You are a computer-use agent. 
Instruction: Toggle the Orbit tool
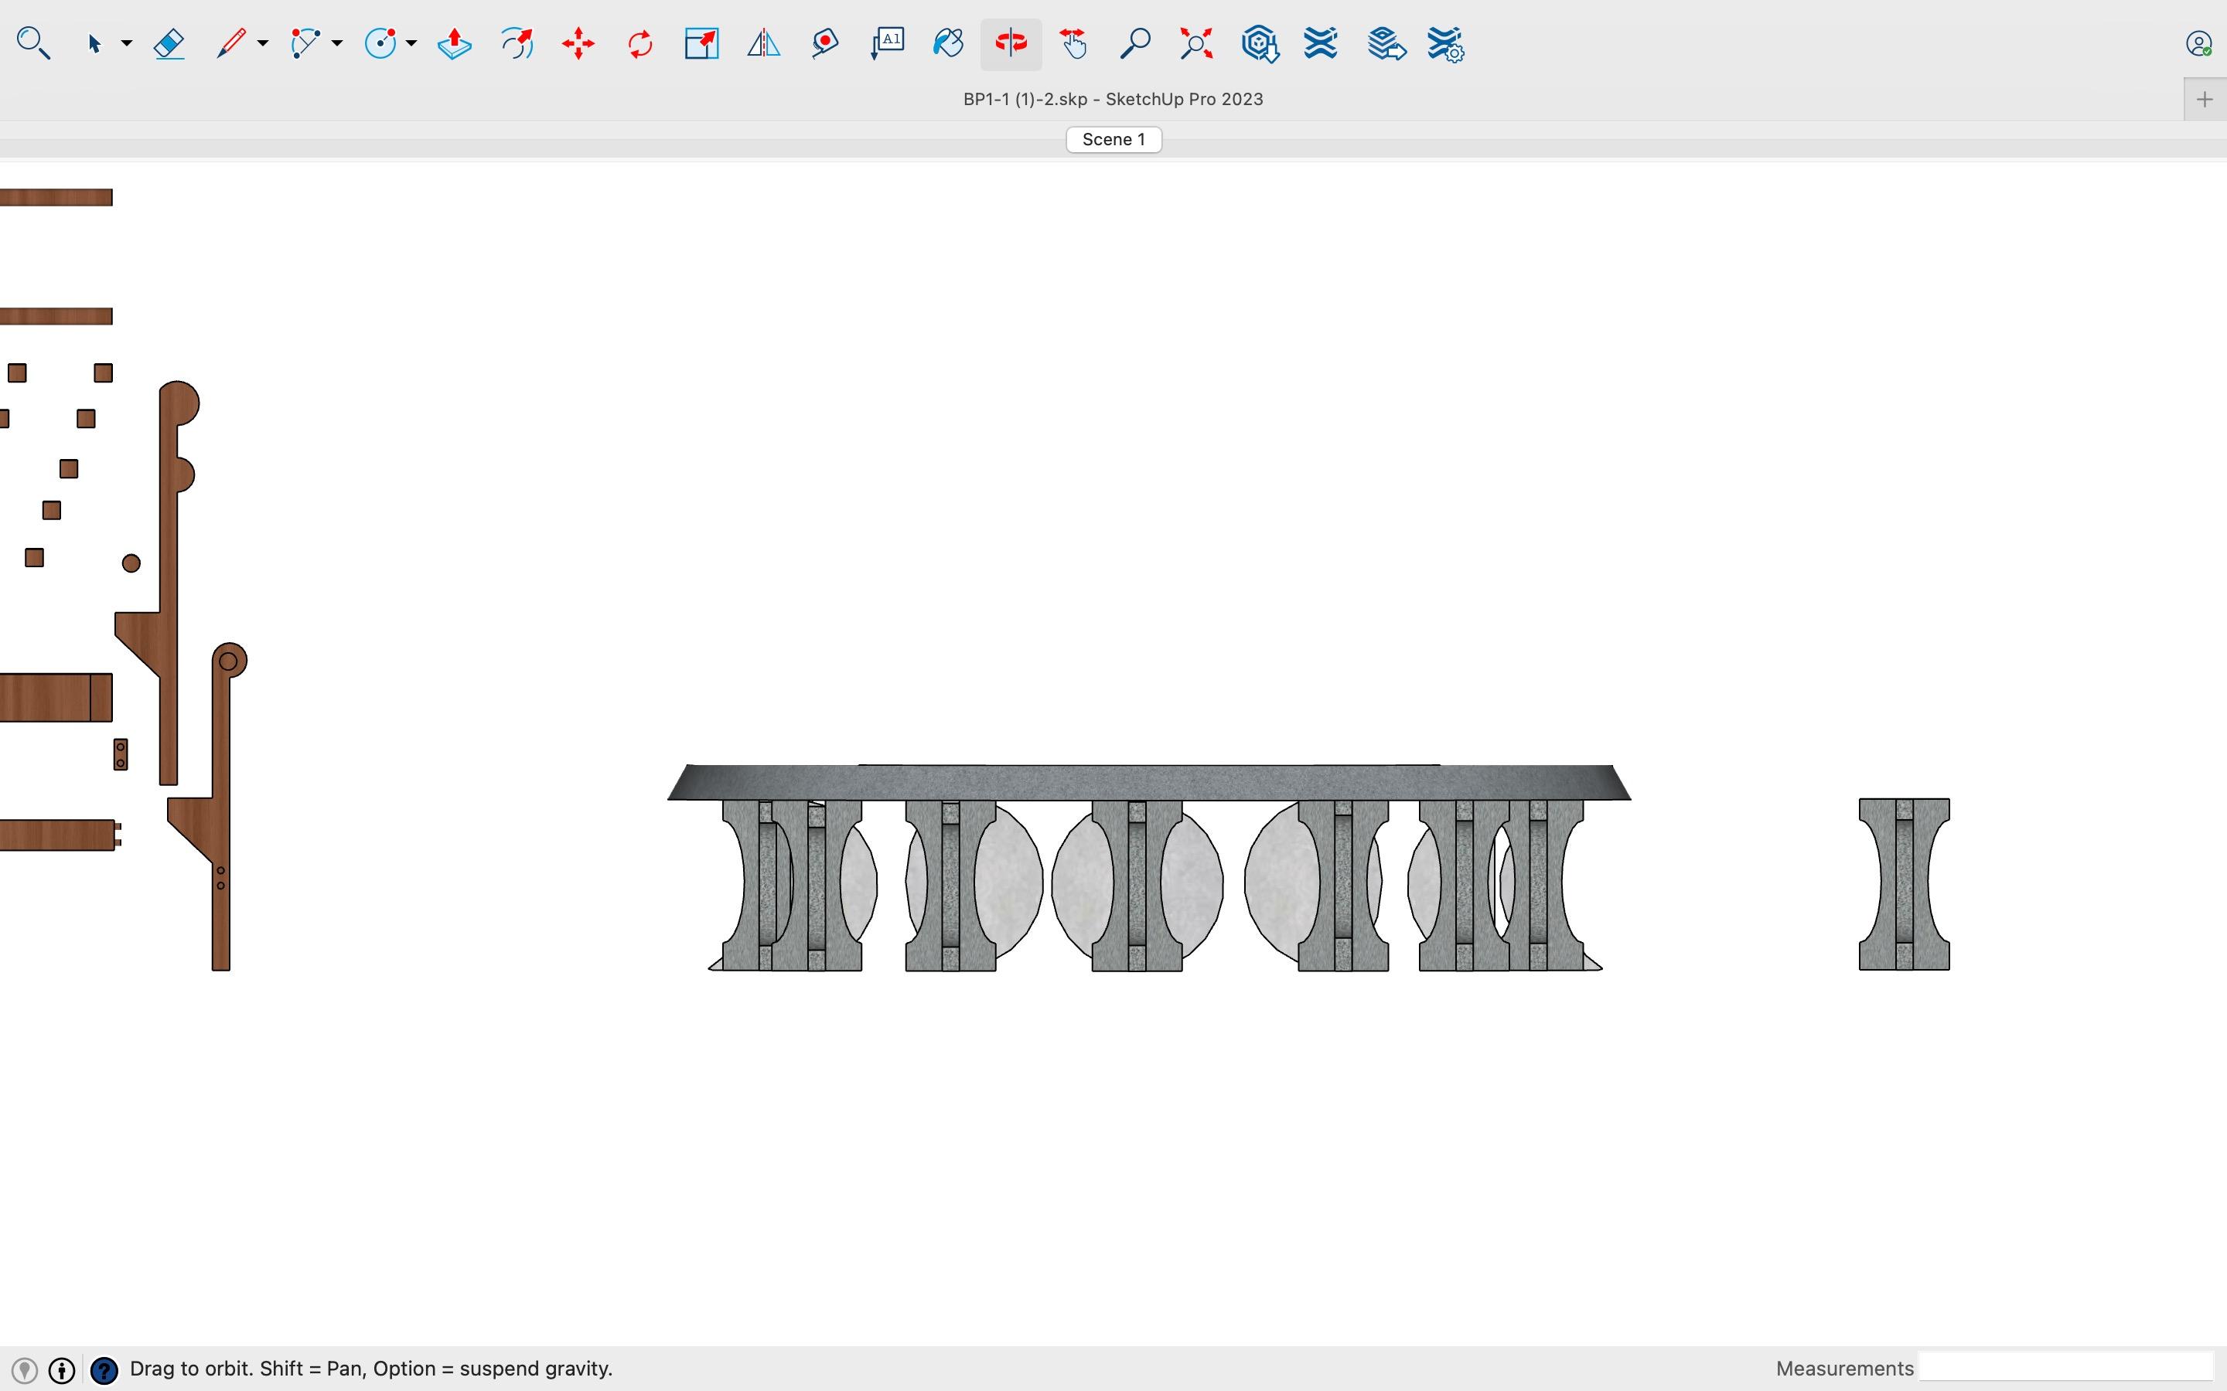[x=1011, y=43]
